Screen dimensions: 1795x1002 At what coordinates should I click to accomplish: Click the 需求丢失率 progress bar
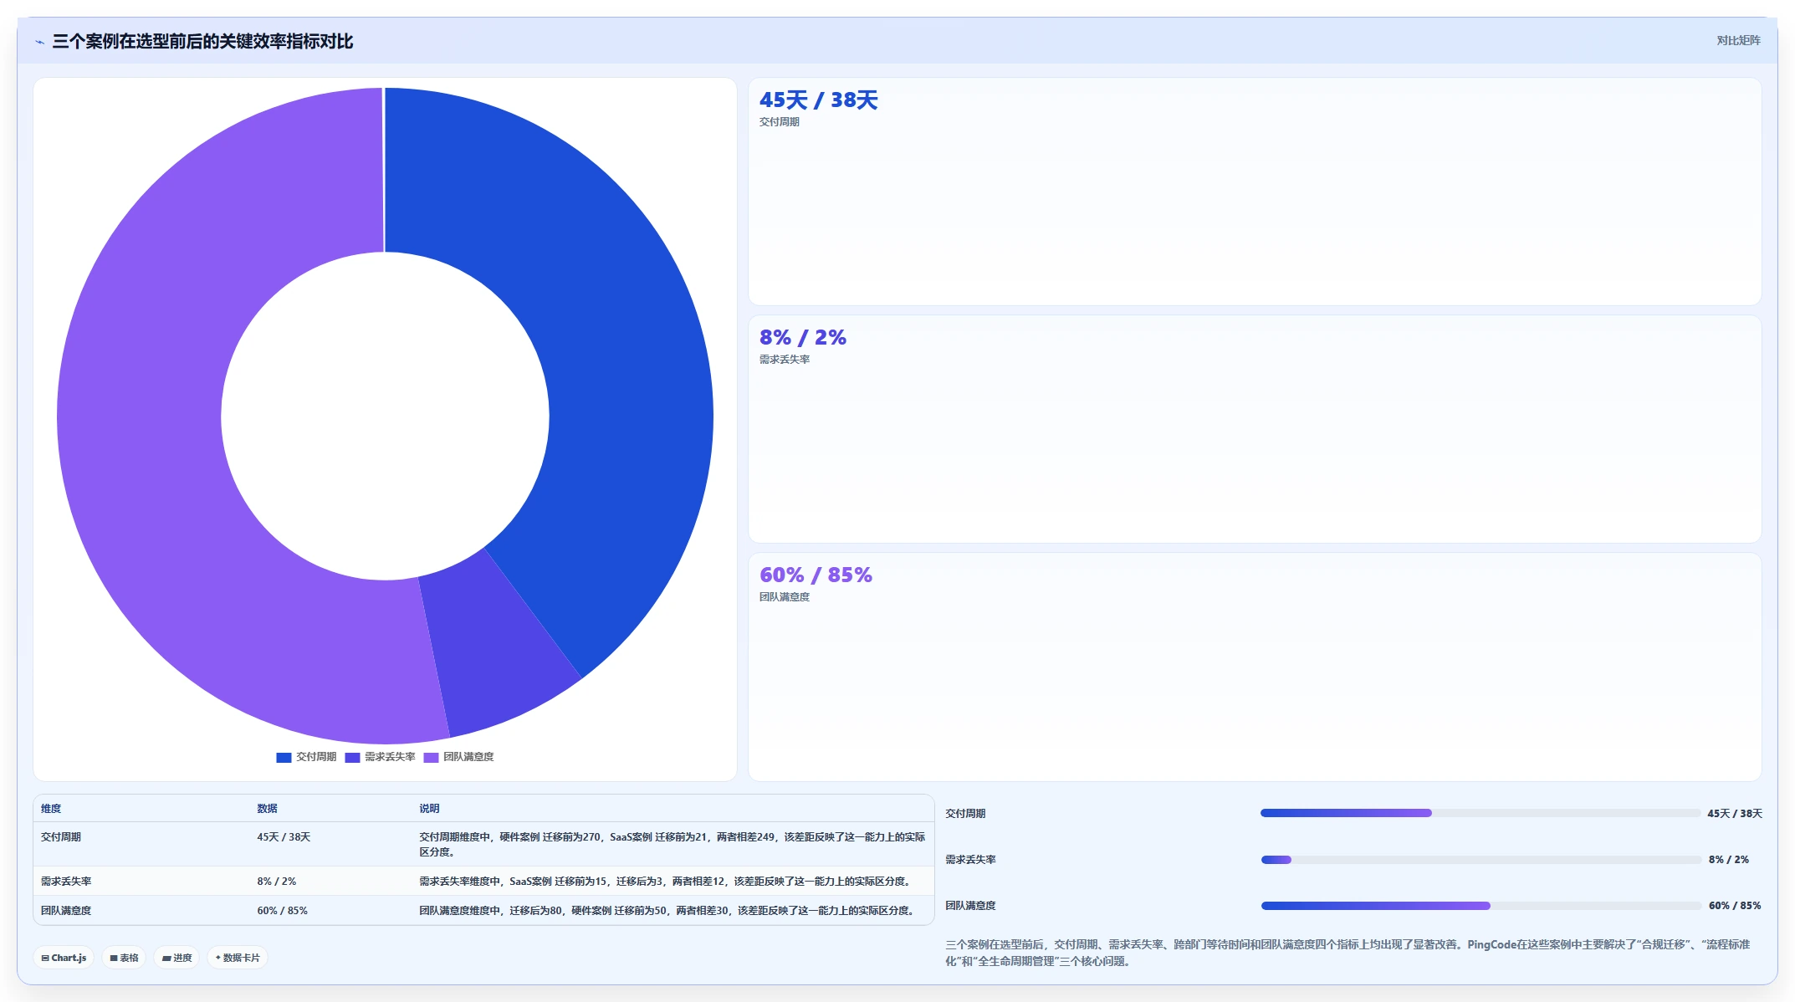[x=1480, y=860]
